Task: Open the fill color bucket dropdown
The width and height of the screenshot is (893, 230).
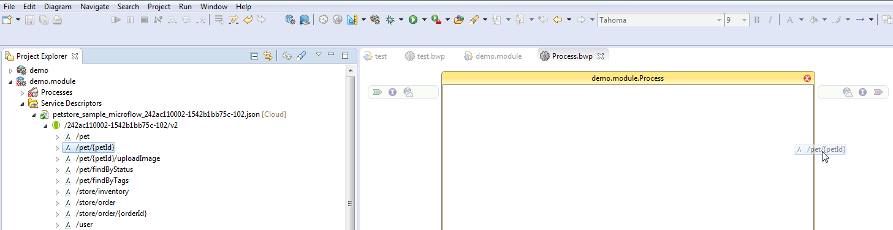Action: 824,20
